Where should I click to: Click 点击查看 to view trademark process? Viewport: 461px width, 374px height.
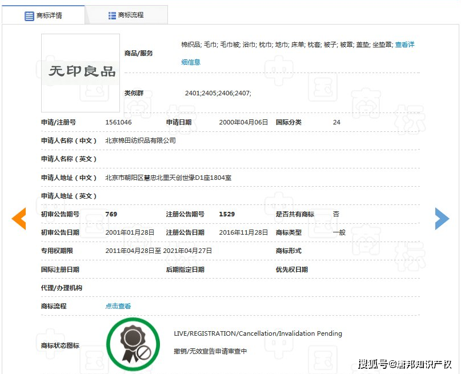(x=118, y=306)
